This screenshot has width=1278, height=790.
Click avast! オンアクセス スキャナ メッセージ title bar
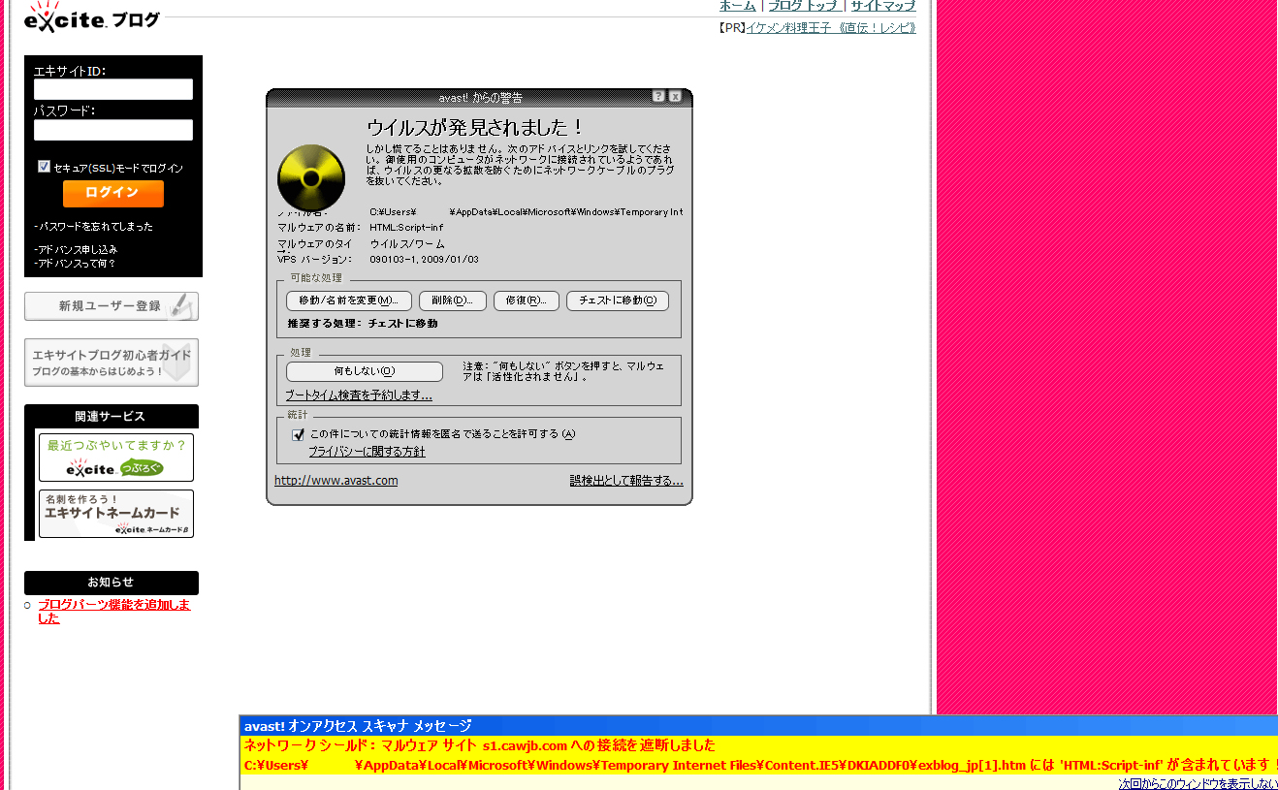coord(758,726)
